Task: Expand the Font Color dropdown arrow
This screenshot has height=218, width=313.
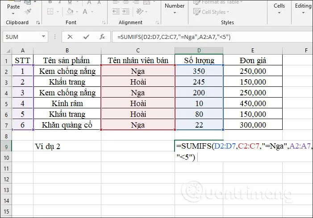Action: pyautogui.click(x=92, y=12)
